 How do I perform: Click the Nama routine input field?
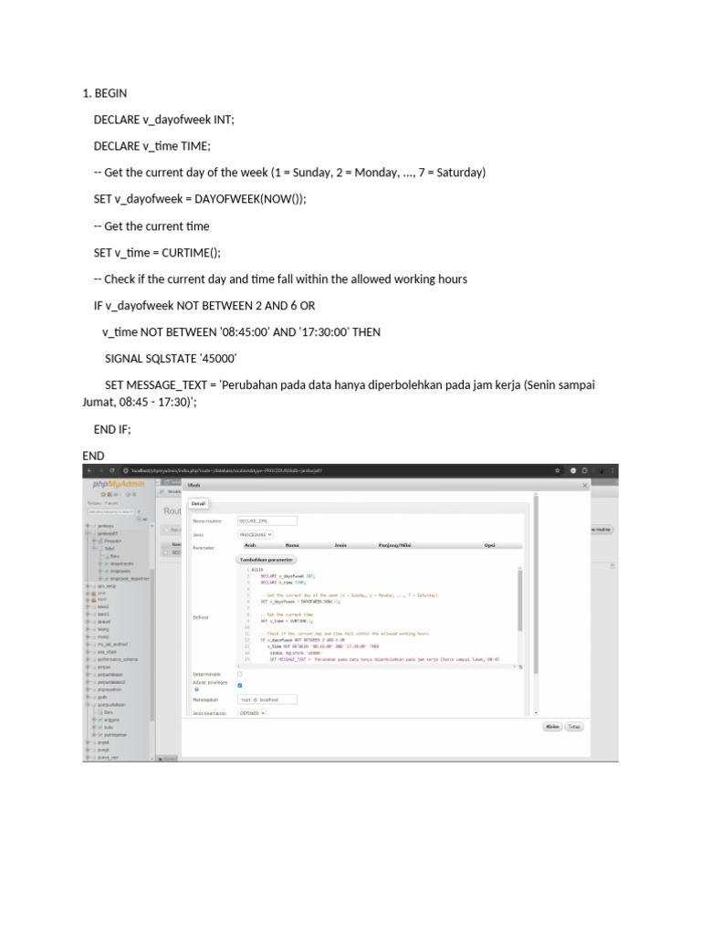267,520
